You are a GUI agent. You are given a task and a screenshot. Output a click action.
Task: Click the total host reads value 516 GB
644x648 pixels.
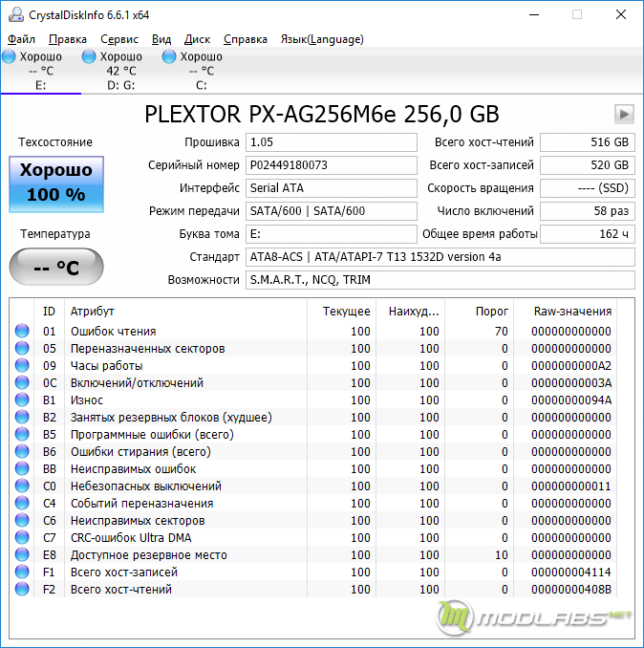tap(588, 142)
